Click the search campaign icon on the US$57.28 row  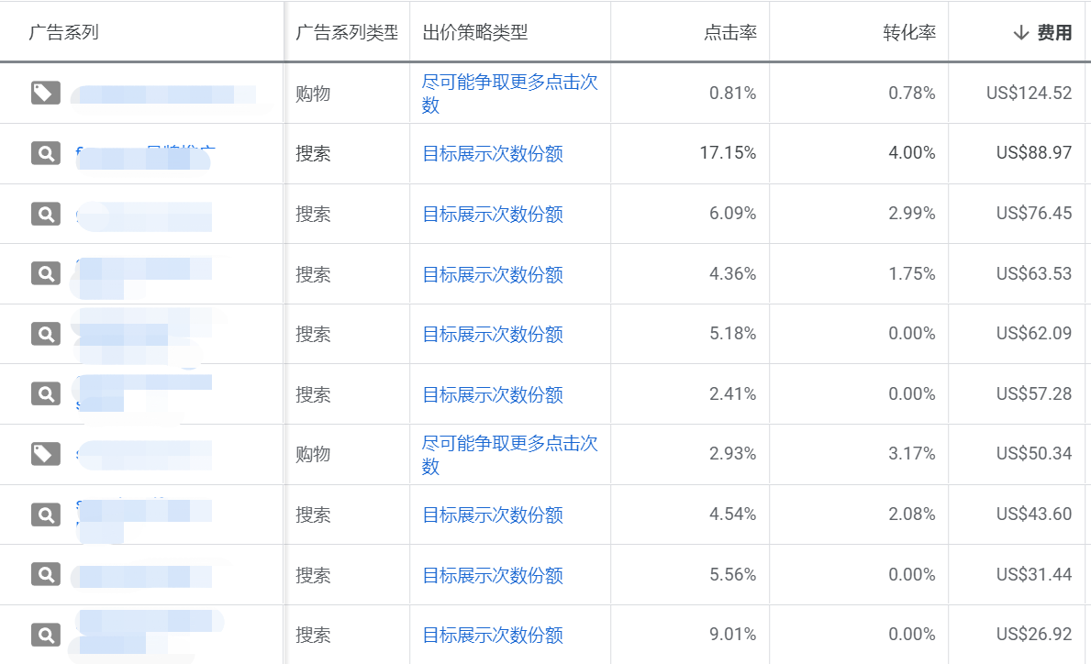[x=44, y=393]
